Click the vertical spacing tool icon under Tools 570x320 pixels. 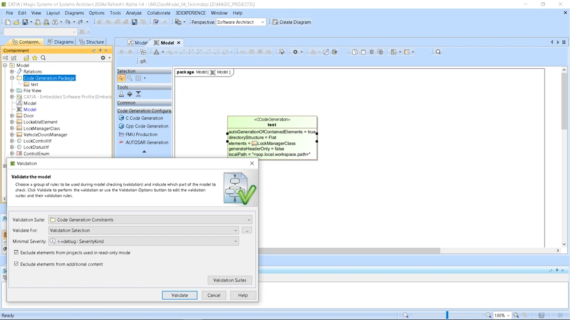pyautogui.click(x=138, y=94)
